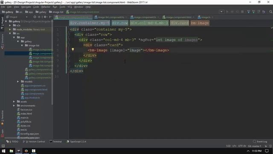Click div.col-md-4.mb-3 breadcrumb
The width and height of the screenshot is (273, 154).
click(149, 23)
